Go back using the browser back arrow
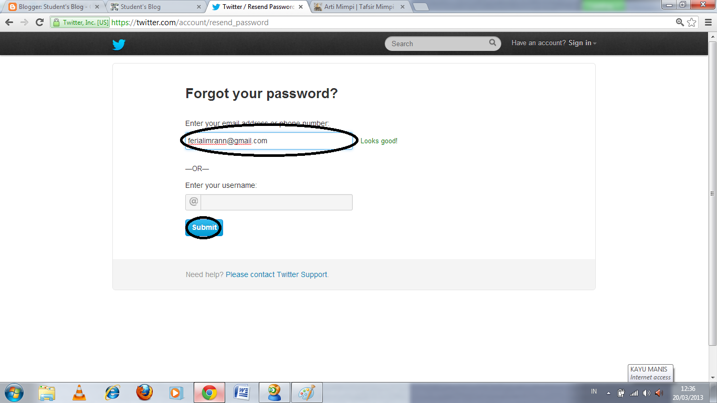Image resolution: width=717 pixels, height=403 pixels. [x=9, y=22]
